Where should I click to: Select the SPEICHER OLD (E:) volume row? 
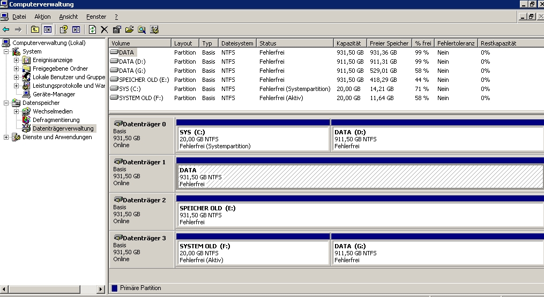[326, 80]
